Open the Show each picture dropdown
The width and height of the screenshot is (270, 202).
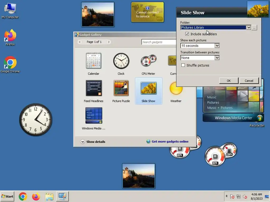(x=217, y=46)
